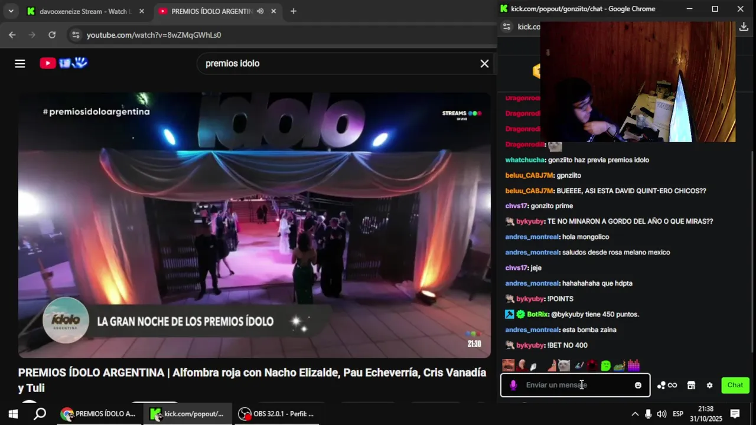
Task: Insert the crying cat emote
Action: pos(564,365)
